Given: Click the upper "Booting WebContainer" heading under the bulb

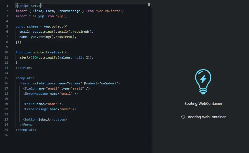Looking at the screenshot, I should click(x=203, y=103).
